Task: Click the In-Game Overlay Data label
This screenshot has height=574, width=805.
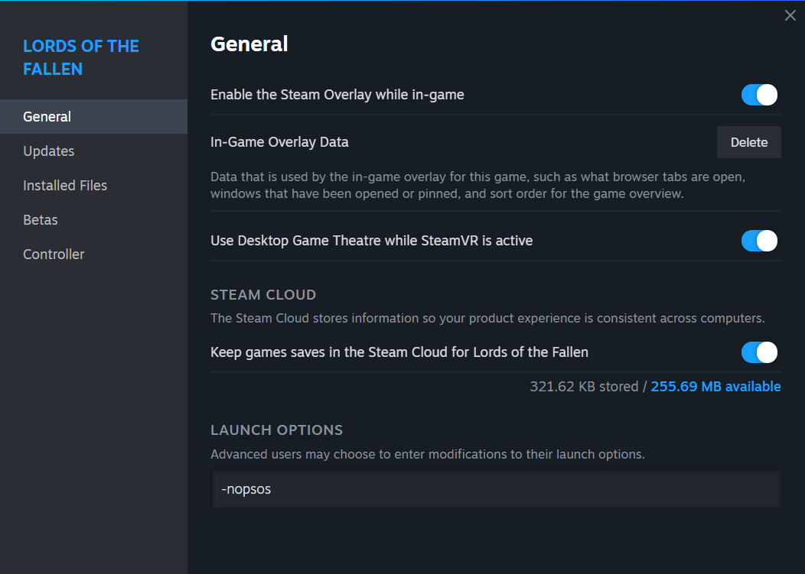Action: pyautogui.click(x=279, y=142)
